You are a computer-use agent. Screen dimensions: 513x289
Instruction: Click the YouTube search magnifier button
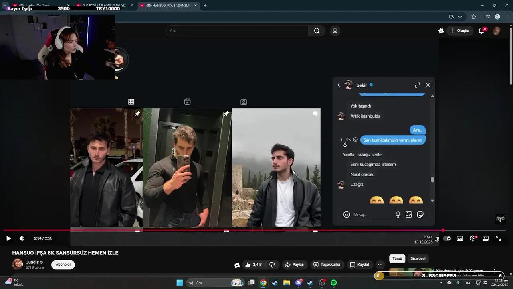317,31
